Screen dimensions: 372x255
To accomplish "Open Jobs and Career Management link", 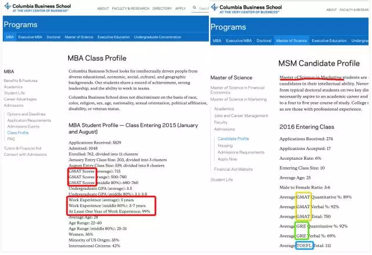I will click(x=241, y=115).
